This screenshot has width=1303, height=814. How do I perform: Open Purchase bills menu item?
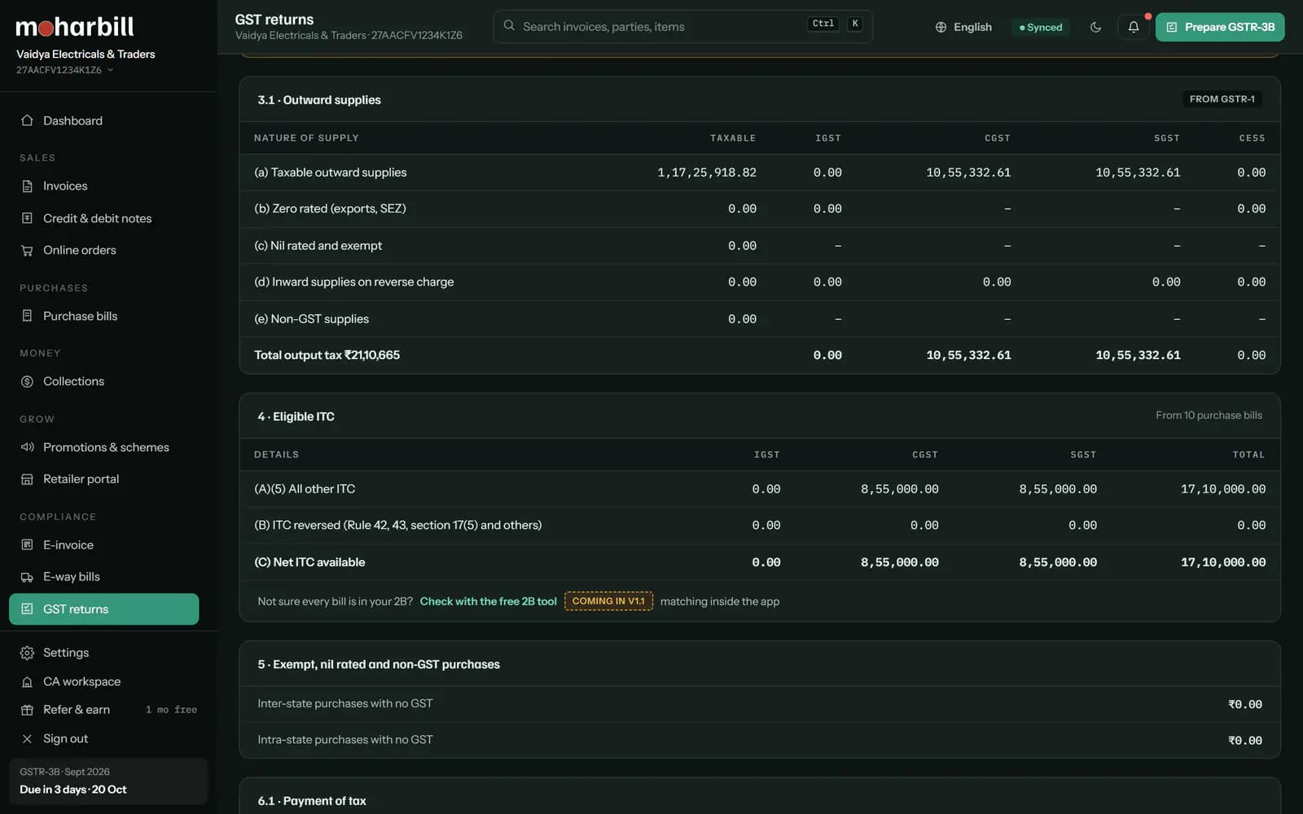103,316
